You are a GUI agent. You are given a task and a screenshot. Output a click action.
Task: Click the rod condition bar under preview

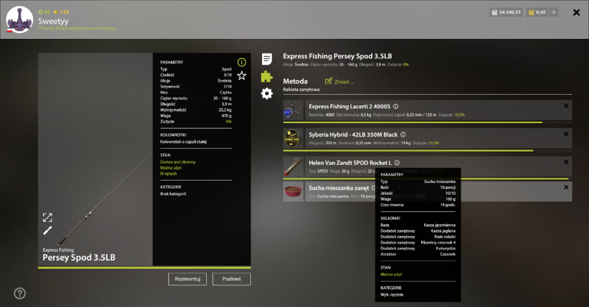pyautogui.click(x=144, y=268)
